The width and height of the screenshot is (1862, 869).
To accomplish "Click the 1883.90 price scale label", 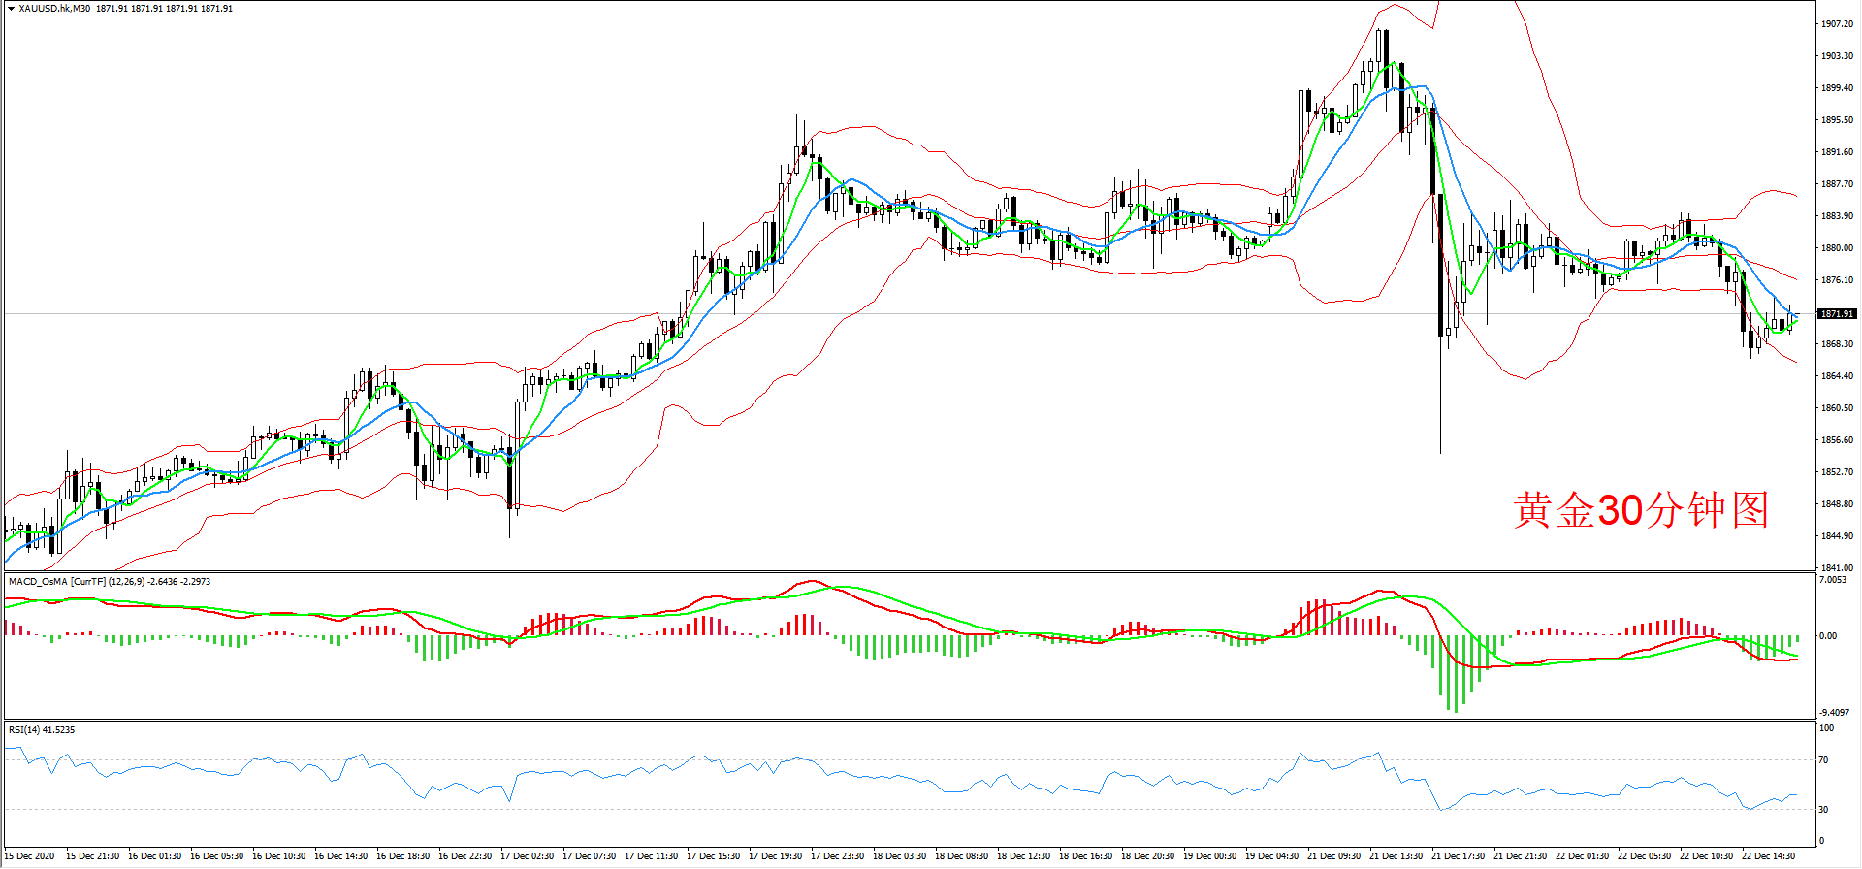I will coord(1837,216).
